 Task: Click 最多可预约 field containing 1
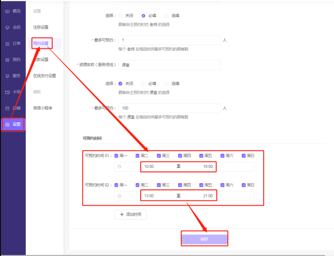169,40
